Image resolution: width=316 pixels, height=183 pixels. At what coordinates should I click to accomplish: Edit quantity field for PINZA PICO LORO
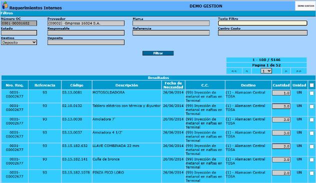[x=281, y=173]
